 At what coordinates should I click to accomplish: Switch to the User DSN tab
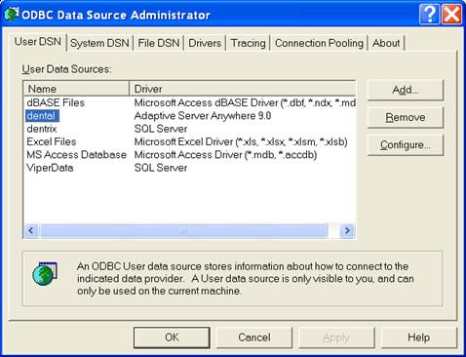(x=38, y=42)
